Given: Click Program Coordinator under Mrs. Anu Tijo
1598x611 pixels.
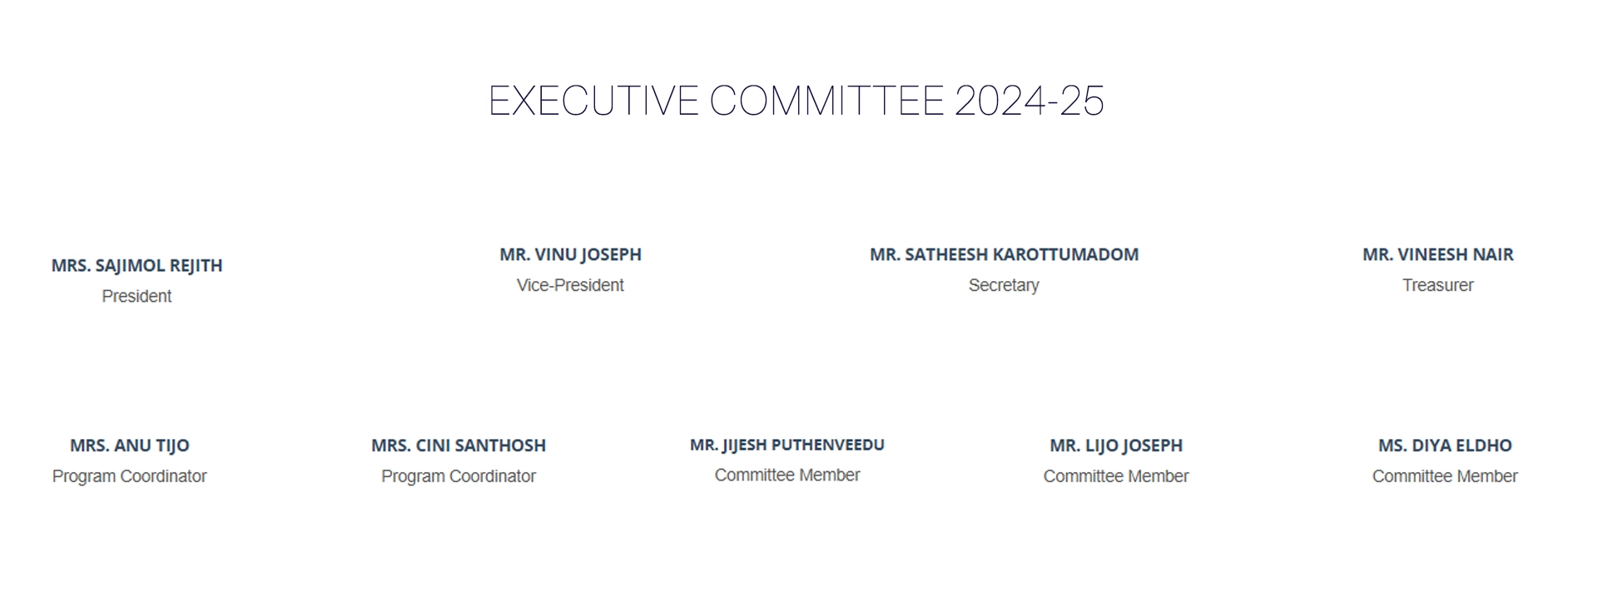Looking at the screenshot, I should click(x=130, y=476).
